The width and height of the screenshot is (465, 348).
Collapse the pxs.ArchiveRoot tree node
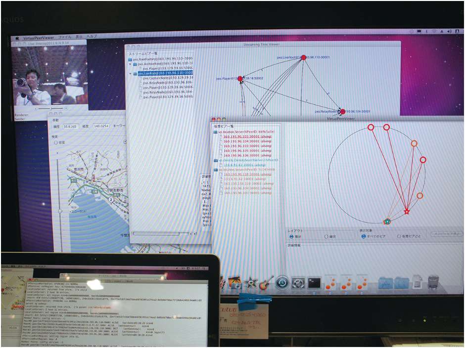coord(130,64)
